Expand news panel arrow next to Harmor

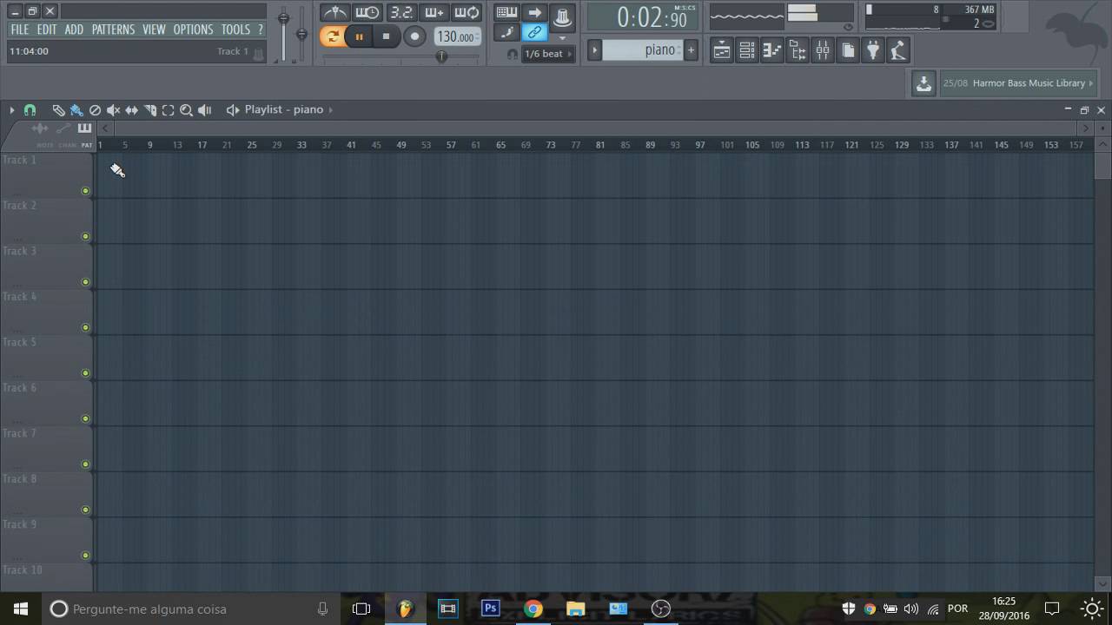[1091, 83]
